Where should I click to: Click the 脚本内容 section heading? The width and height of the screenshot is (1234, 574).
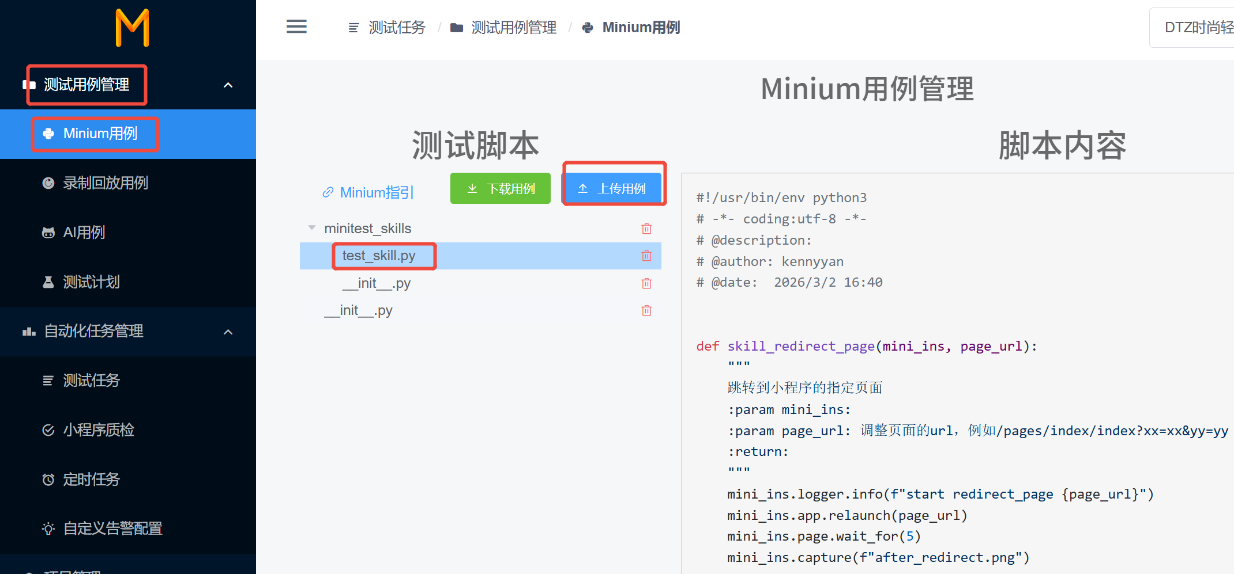[x=1062, y=145]
